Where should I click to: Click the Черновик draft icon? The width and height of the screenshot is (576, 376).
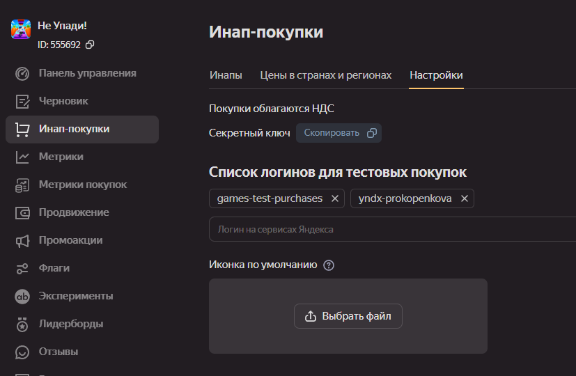(22, 102)
